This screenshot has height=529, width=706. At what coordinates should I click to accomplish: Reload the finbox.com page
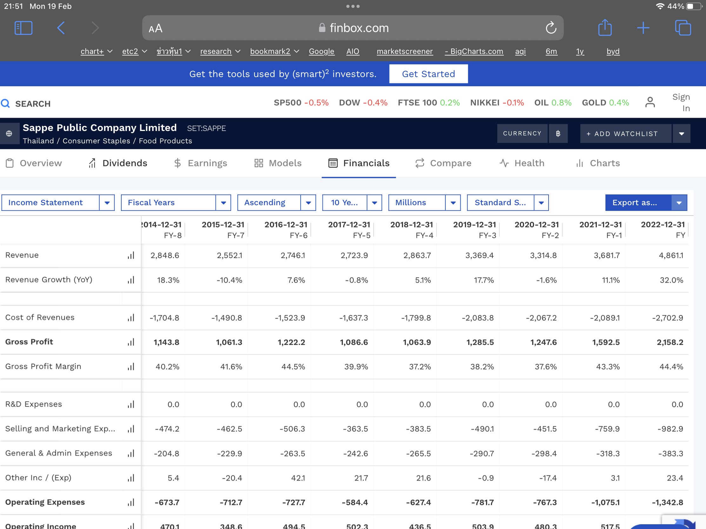point(551,28)
